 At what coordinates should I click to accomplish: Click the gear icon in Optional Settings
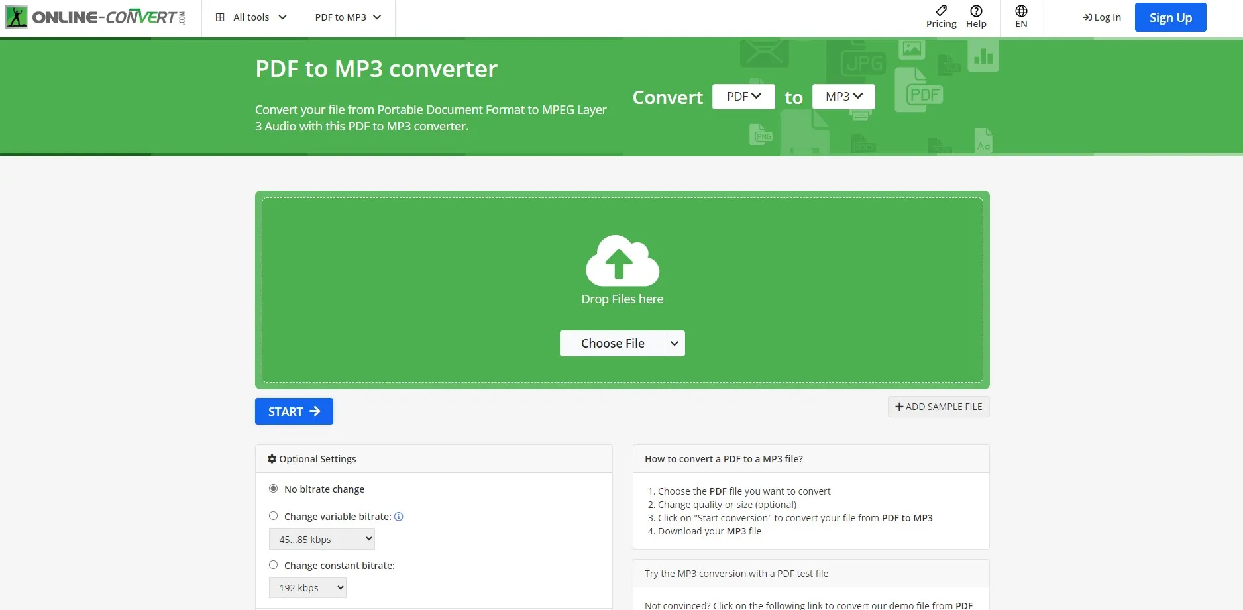[x=272, y=458]
